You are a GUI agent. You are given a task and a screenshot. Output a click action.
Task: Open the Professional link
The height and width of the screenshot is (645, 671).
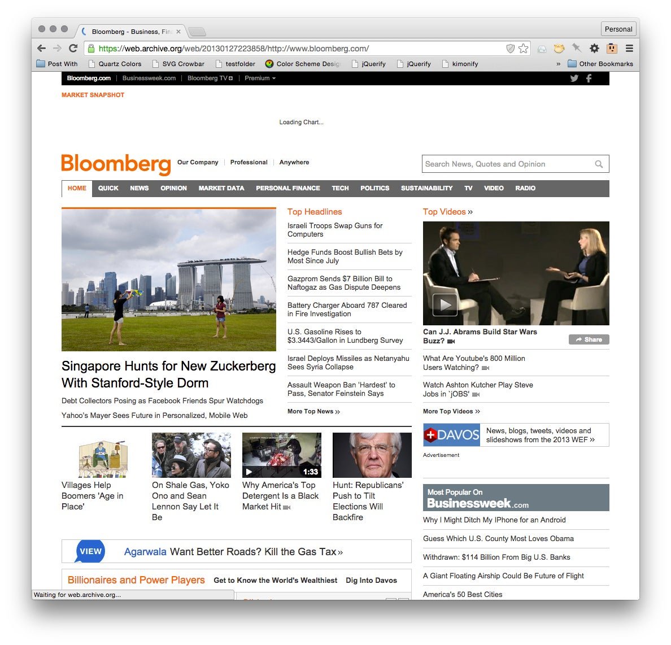tap(249, 162)
